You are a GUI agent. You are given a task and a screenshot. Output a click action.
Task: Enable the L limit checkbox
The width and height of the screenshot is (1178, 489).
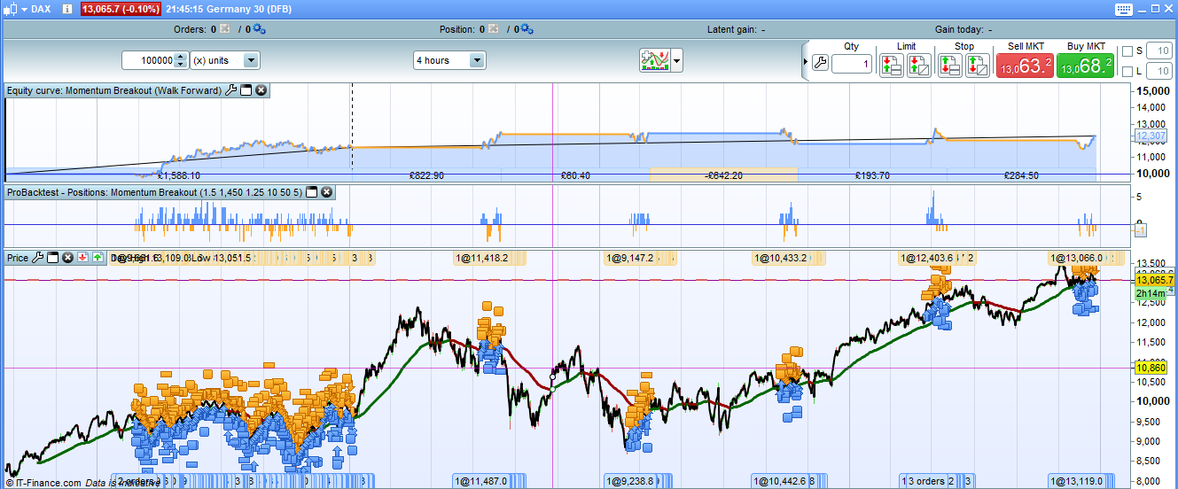click(1127, 72)
